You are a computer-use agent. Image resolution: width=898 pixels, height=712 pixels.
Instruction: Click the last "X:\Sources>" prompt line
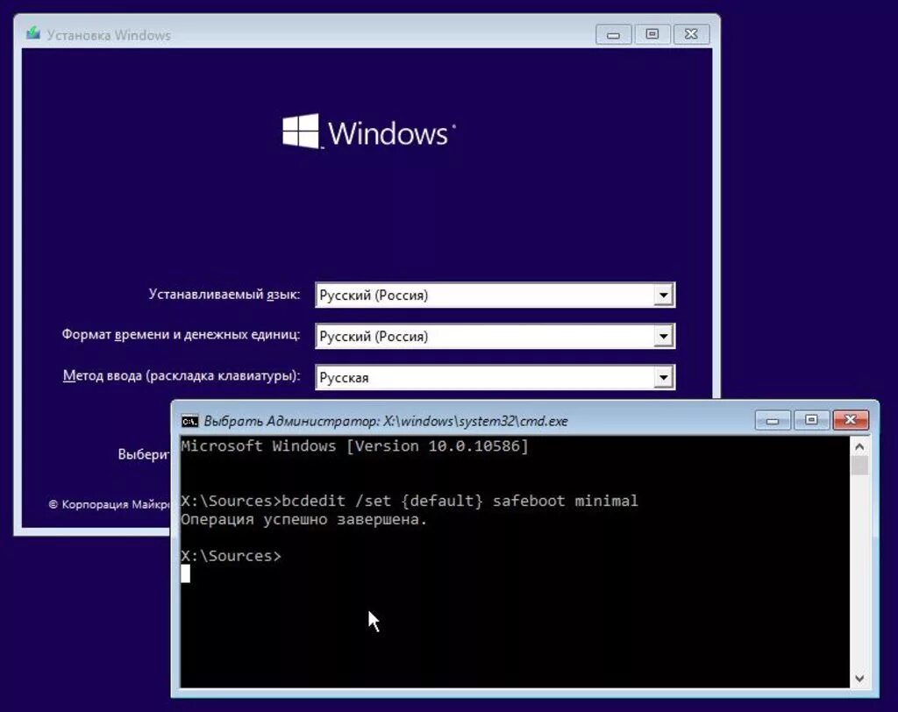coord(231,556)
